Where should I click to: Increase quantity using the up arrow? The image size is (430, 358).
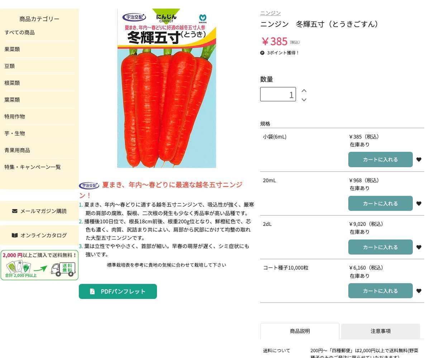click(x=304, y=90)
